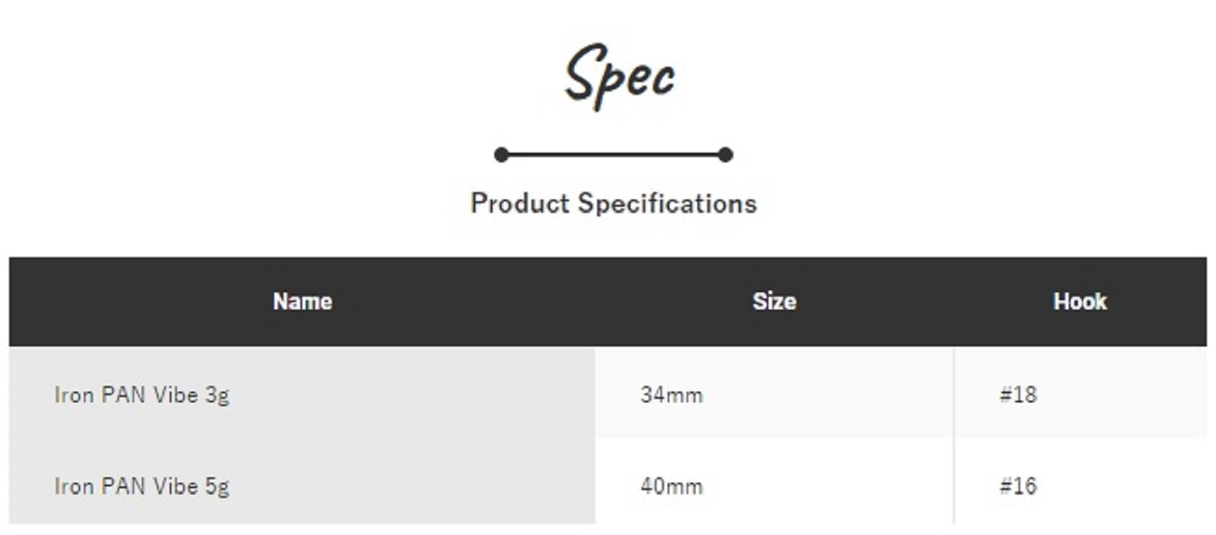
Task: Click the 40mm size value
Action: [x=671, y=486]
